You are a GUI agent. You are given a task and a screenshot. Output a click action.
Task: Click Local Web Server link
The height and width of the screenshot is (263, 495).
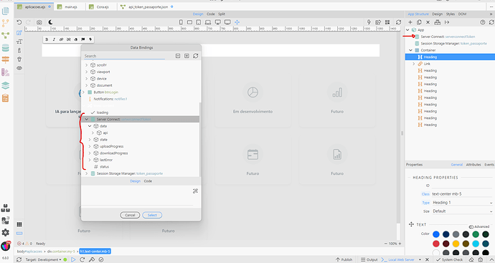[x=401, y=259]
